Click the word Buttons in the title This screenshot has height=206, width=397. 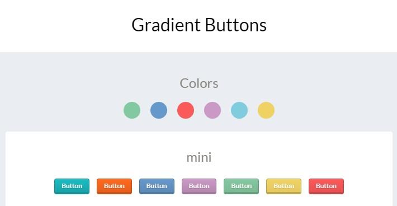pyautogui.click(x=236, y=25)
